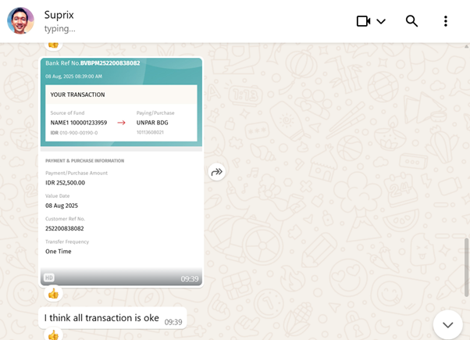
Task: Expand the call options dropdown arrow
Action: click(381, 21)
